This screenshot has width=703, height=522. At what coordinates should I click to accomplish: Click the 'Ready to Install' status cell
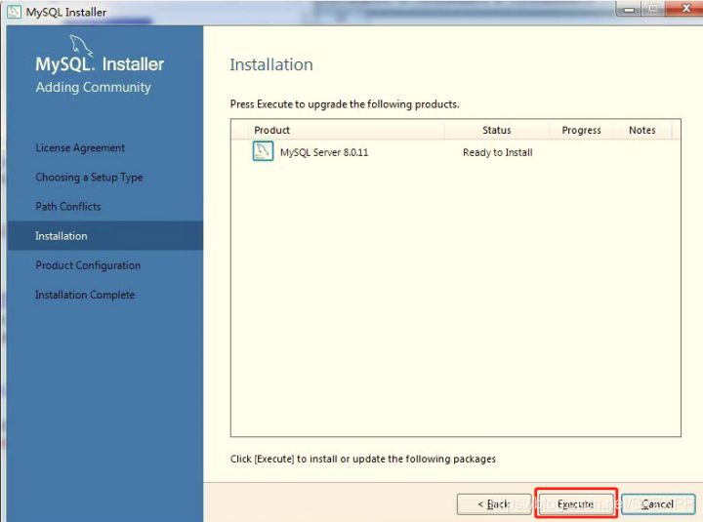[x=498, y=152]
